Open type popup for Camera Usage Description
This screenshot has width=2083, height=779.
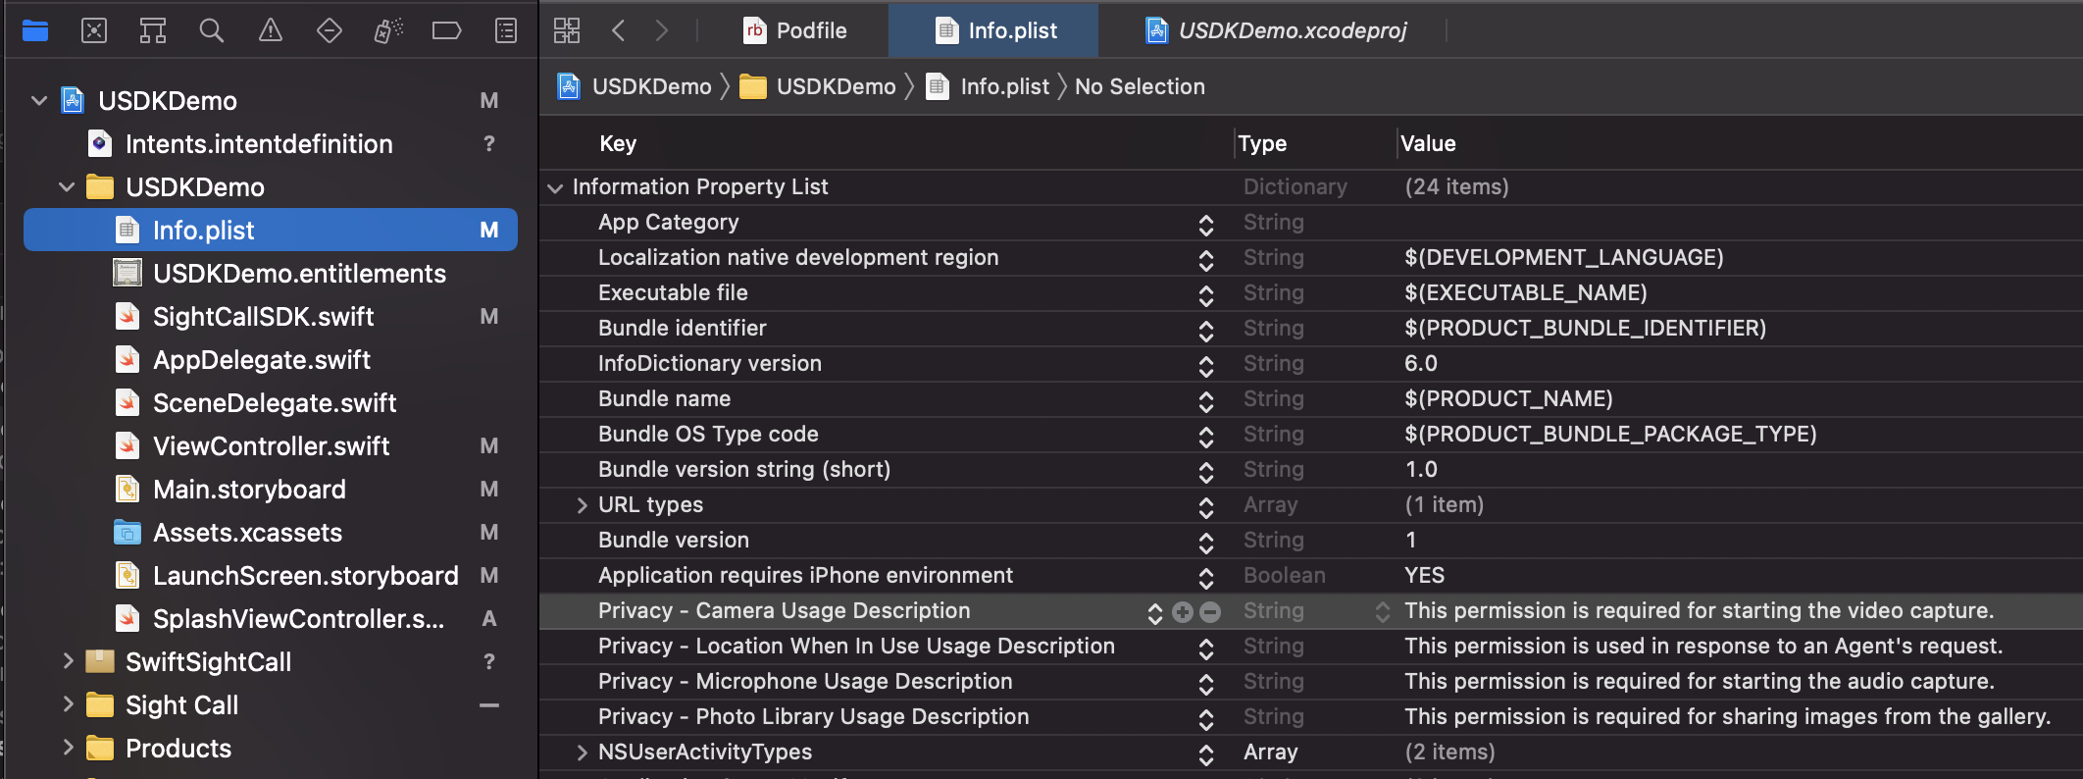pos(1383,612)
